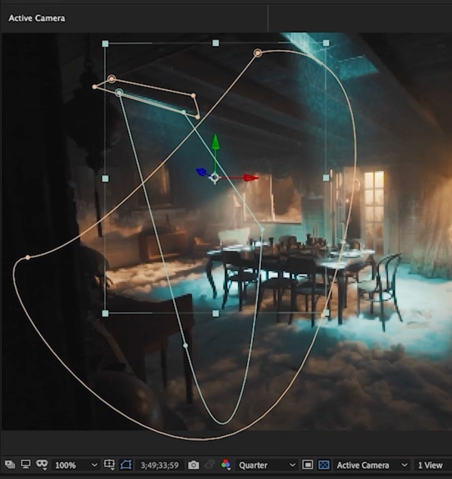The width and height of the screenshot is (452, 479).
Task: Click the primary viewer monitor icon
Action: (26, 465)
